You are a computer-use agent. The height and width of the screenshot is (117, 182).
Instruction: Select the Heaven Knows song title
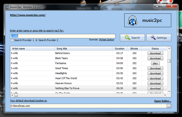(x=63, y=83)
